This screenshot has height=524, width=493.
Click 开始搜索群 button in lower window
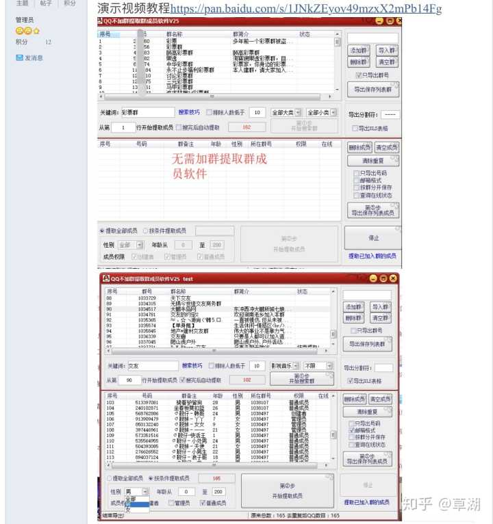tap(302, 378)
